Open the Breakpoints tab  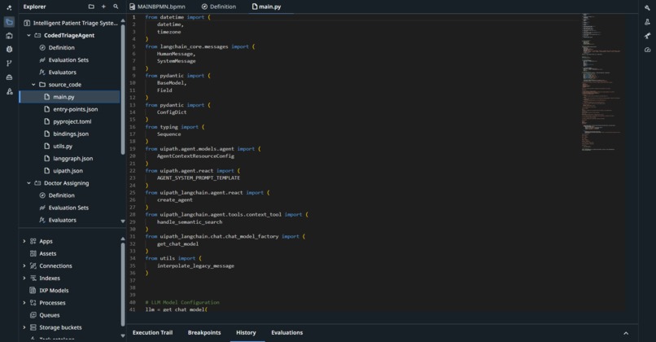[x=204, y=333]
